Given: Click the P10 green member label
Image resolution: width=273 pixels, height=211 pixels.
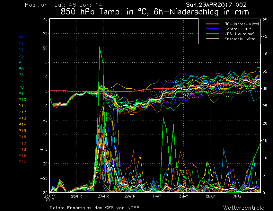Looking at the screenshot, I should click(22, 100).
